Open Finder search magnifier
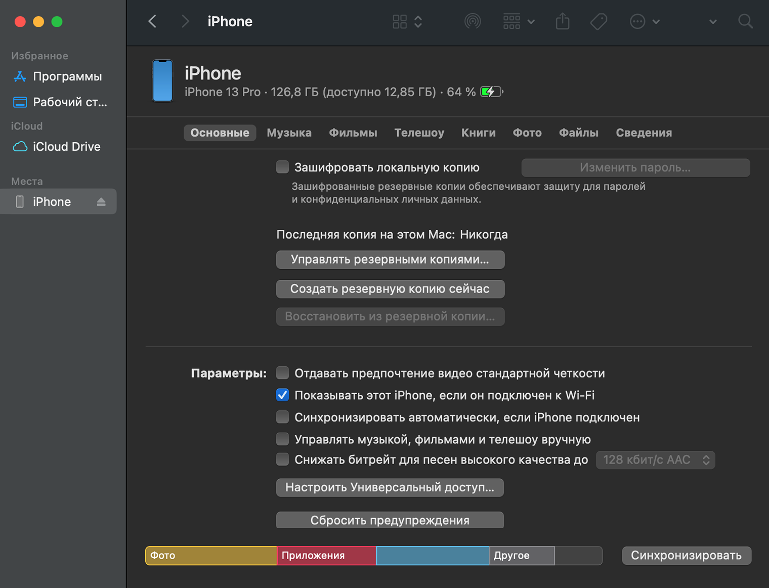 (745, 21)
